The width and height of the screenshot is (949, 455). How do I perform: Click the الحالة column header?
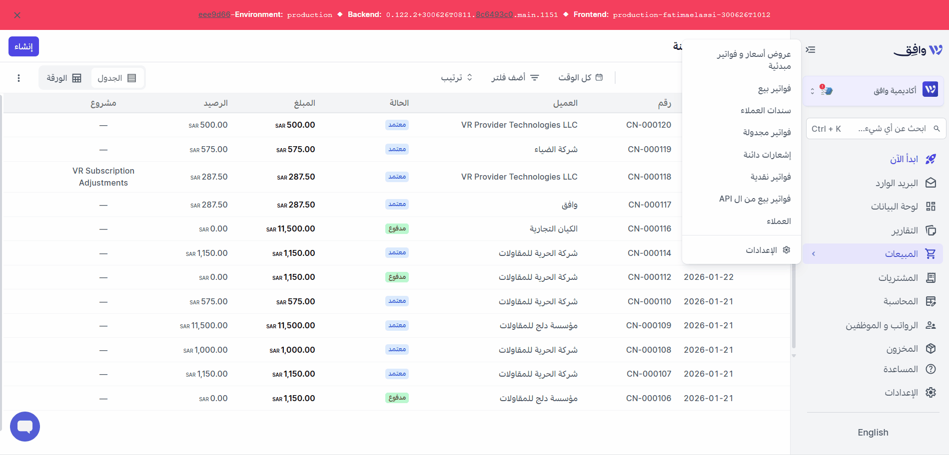tap(399, 103)
